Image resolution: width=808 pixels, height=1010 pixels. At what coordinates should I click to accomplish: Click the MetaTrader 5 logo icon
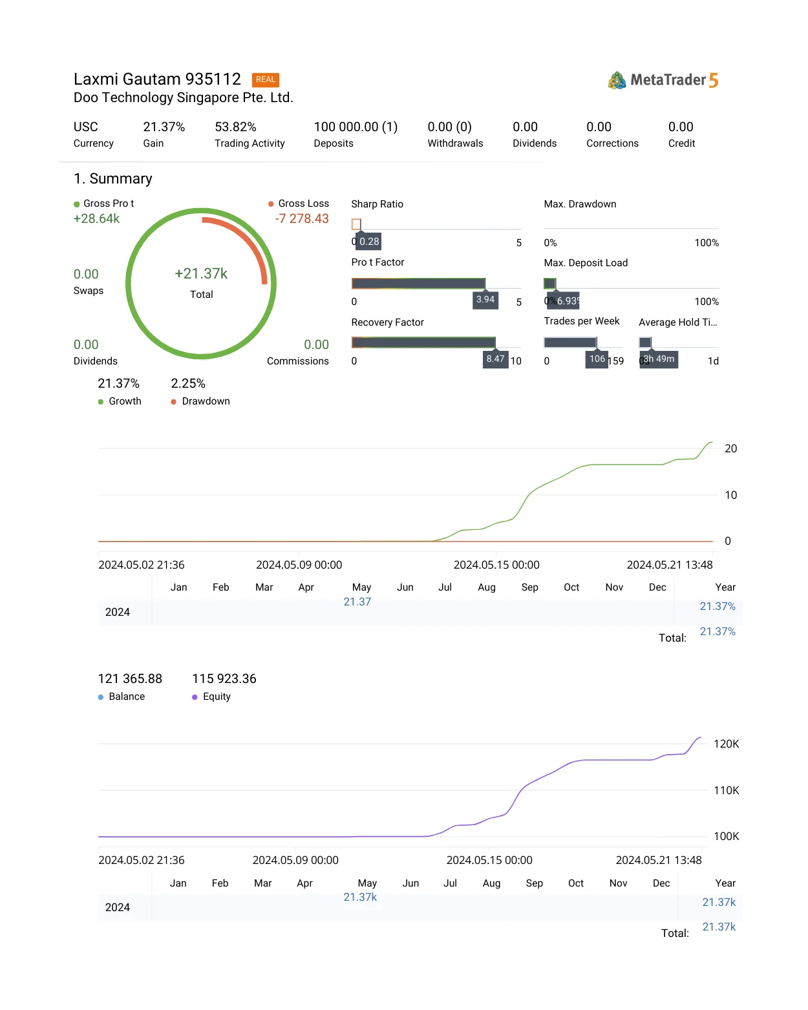(617, 80)
